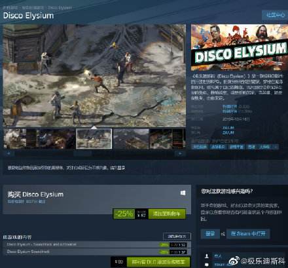Add all DLC to cart button
The width and height of the screenshot is (288, 268).
158,262
